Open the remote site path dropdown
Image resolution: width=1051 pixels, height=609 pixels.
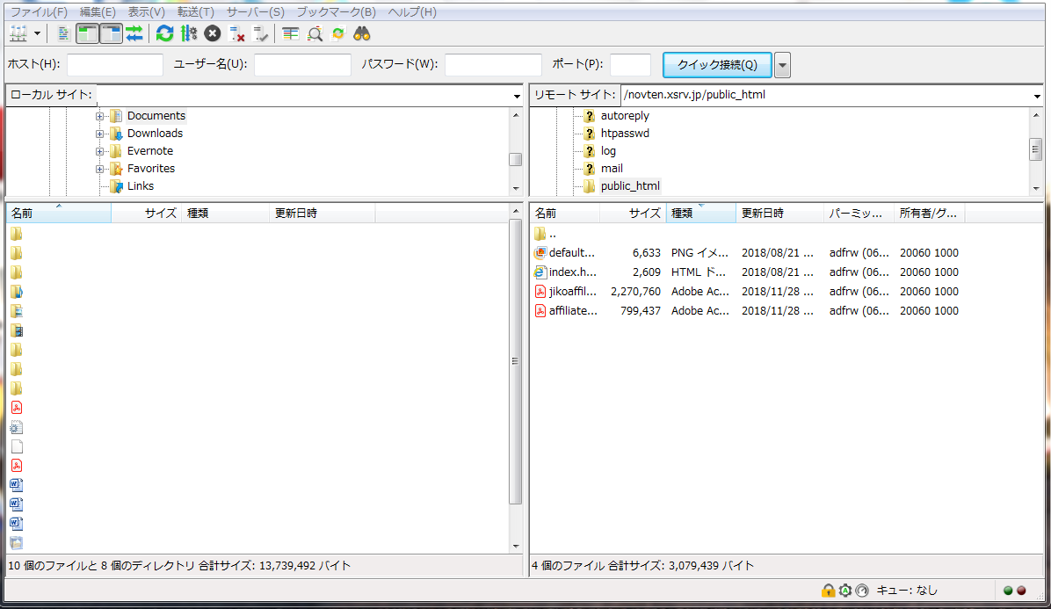1037,95
